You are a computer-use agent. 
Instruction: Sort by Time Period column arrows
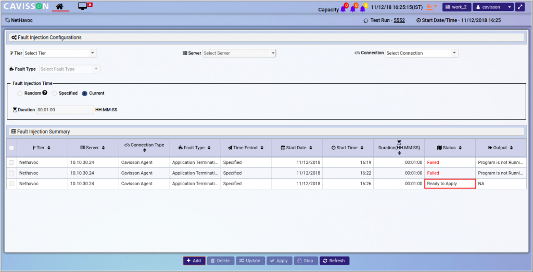pos(262,148)
